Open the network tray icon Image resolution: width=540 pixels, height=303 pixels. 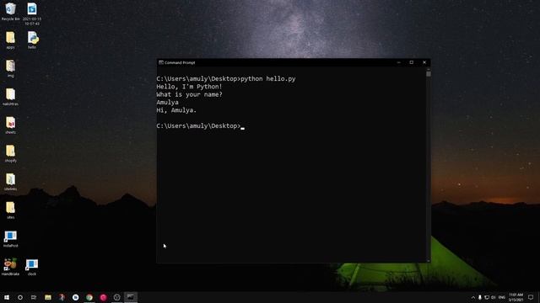(487, 297)
